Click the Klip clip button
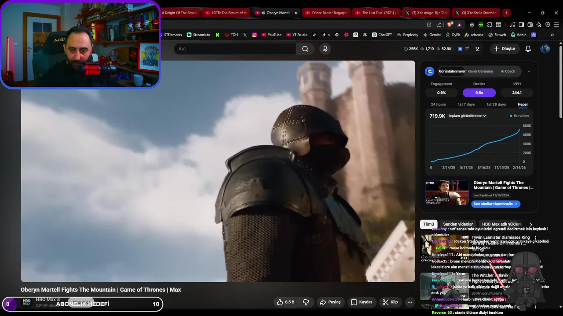This screenshot has width=563, height=316. (390, 302)
